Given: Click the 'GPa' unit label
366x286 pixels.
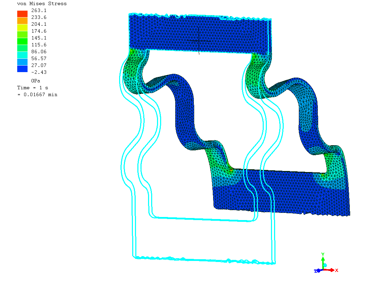Looking at the screenshot, I should click(35, 81).
